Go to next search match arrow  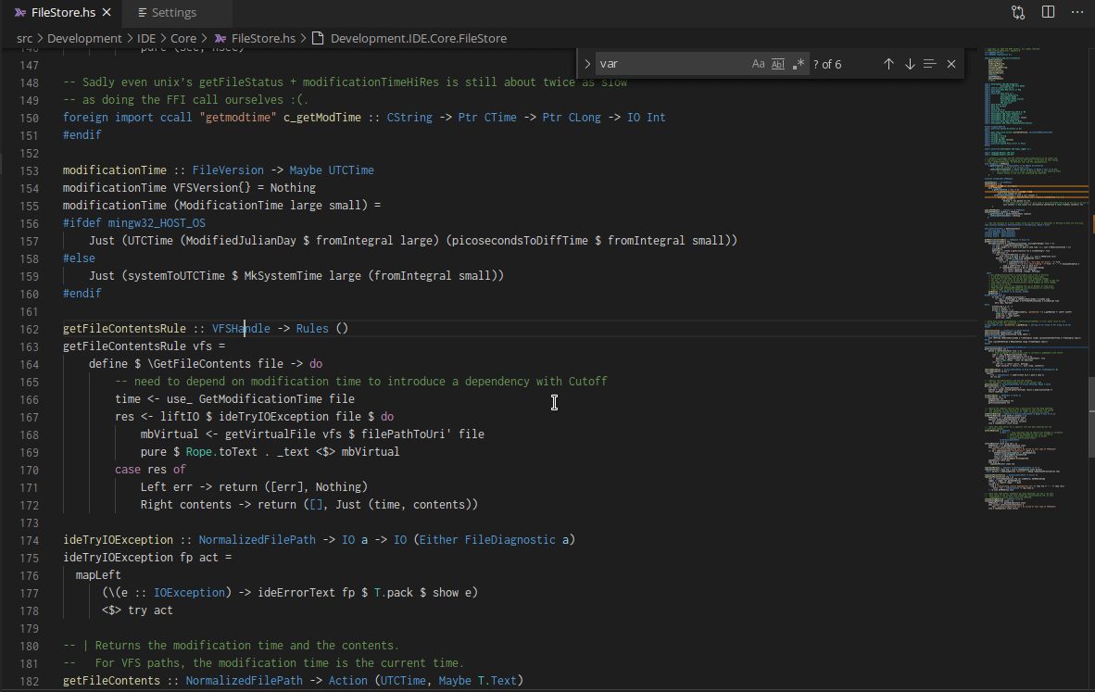pyautogui.click(x=910, y=64)
